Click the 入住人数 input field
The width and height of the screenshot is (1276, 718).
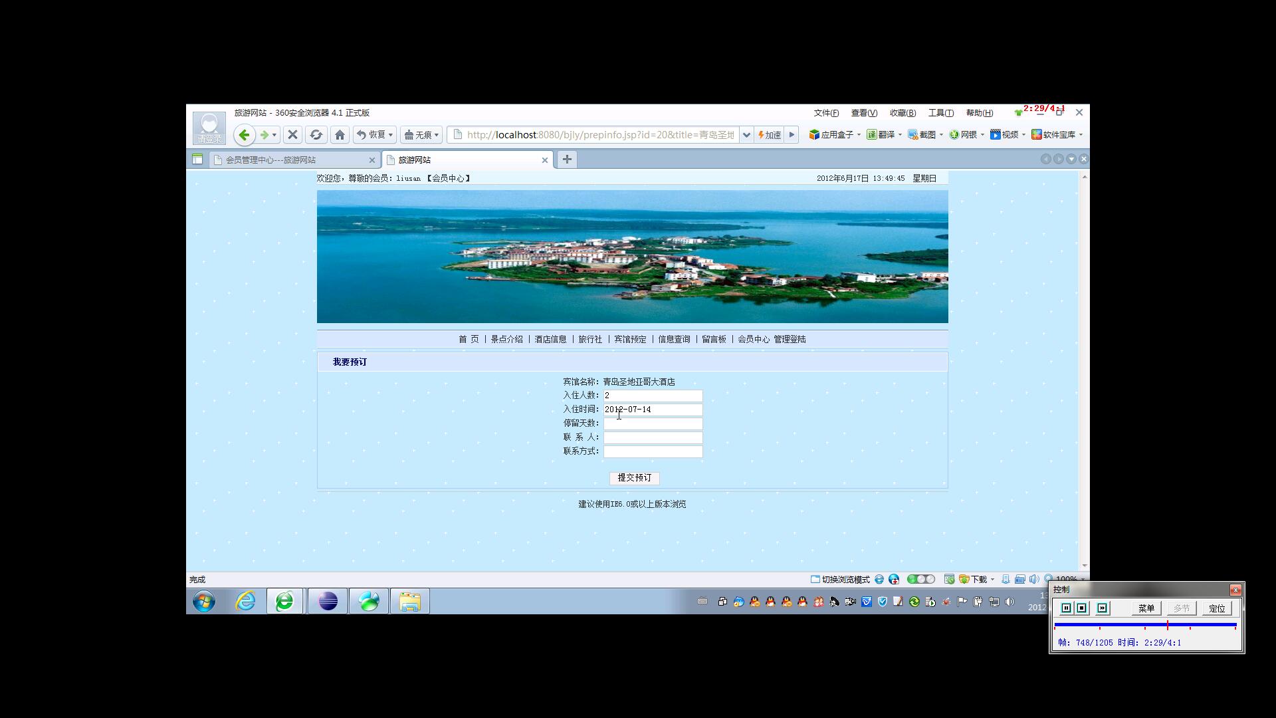pyautogui.click(x=653, y=396)
